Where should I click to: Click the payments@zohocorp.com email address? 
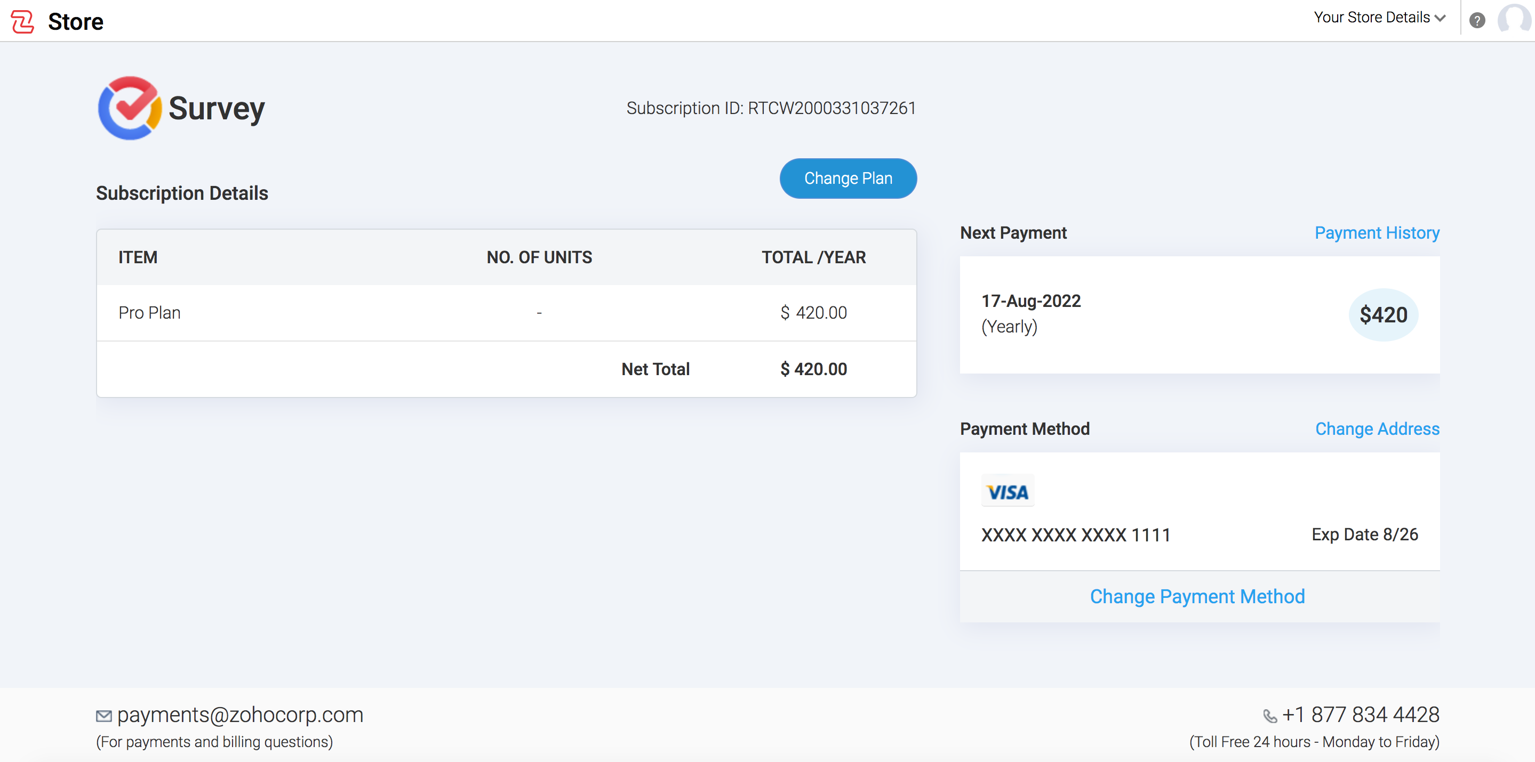[x=239, y=715]
